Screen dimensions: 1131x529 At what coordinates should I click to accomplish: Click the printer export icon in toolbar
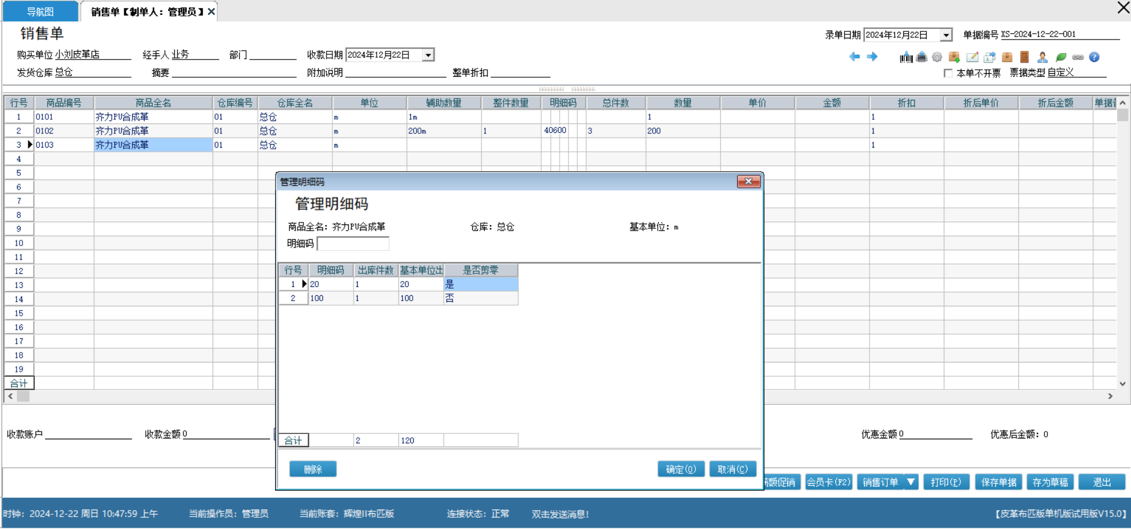point(921,57)
